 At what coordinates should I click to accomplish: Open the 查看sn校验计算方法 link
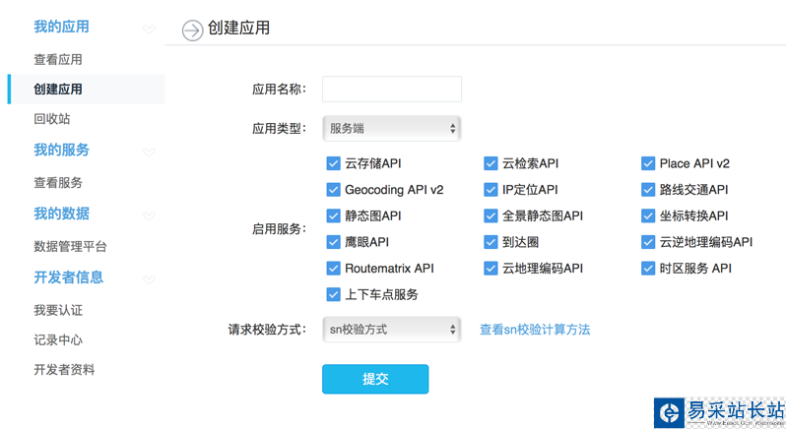pos(535,330)
